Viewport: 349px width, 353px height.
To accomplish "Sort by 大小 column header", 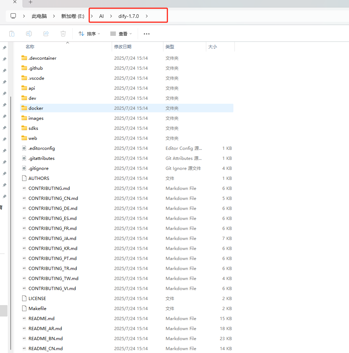I will [x=212, y=47].
